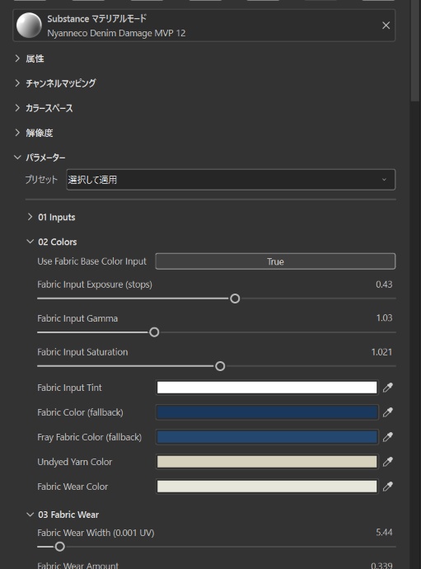Click the Fabric Input Gamma value 1.03
Image resolution: width=421 pixels, height=569 pixels.
click(x=384, y=317)
